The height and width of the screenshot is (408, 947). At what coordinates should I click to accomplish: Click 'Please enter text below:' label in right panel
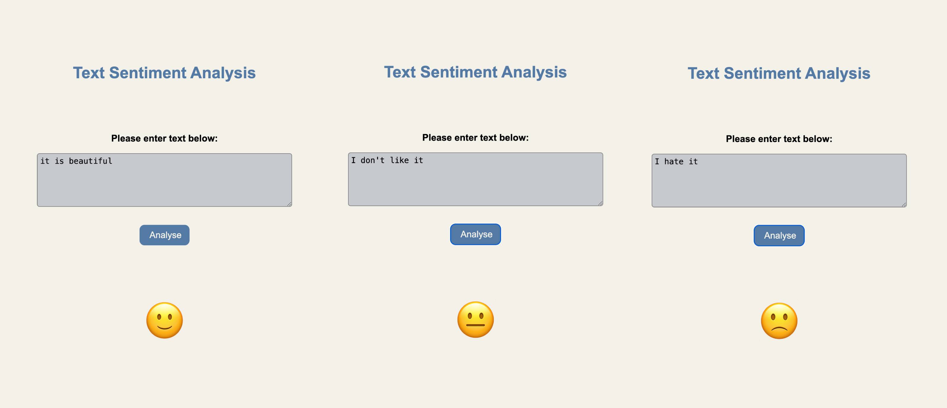[779, 139]
